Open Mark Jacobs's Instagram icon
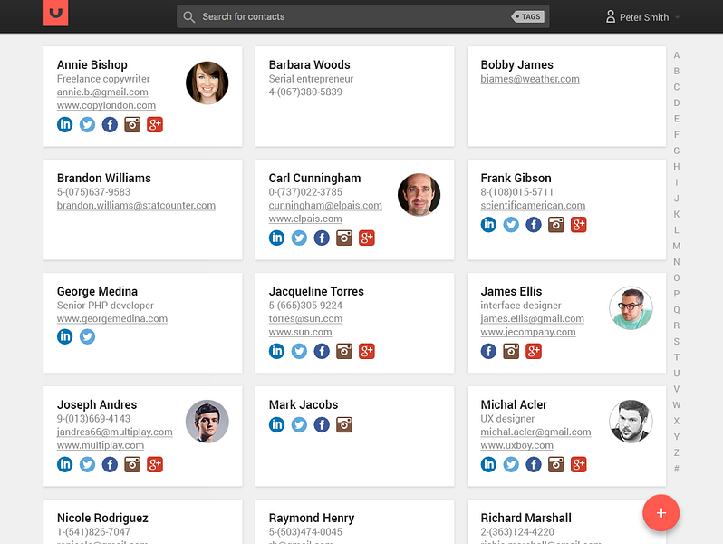 (x=344, y=424)
